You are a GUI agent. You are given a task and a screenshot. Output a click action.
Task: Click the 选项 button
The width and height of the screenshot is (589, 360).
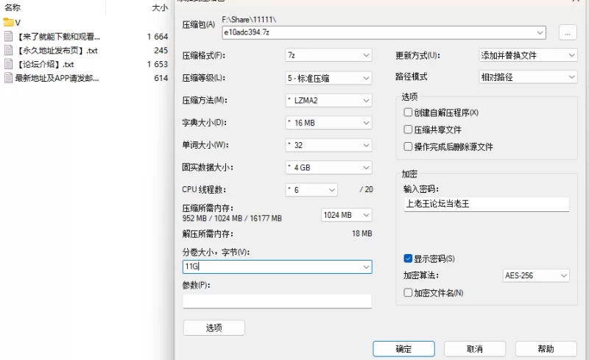point(214,328)
